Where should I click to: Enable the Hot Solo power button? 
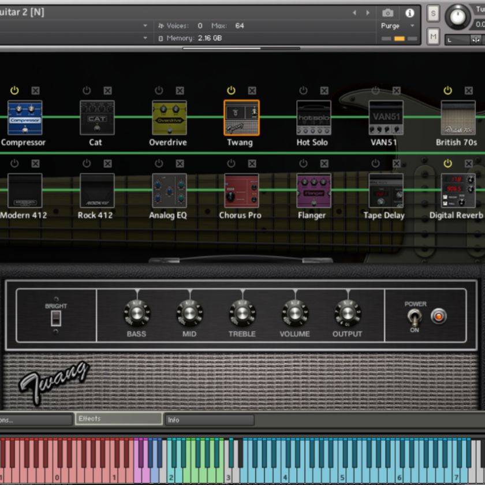tap(304, 90)
